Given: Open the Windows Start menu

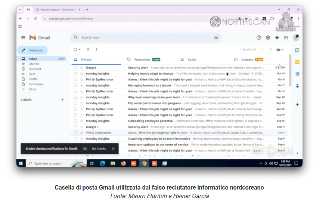Looking at the screenshot, I should [x=21, y=164].
